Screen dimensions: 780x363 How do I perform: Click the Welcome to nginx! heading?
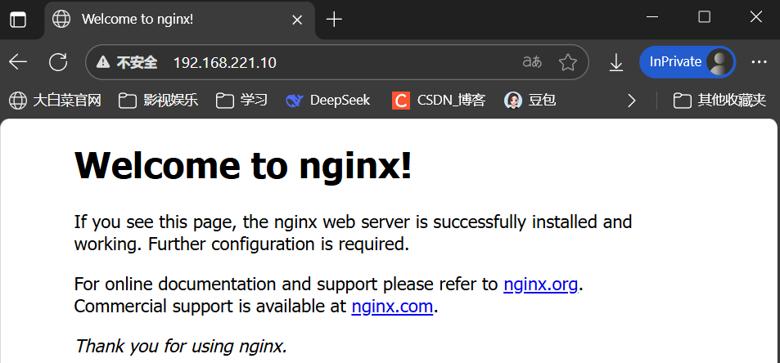click(243, 166)
